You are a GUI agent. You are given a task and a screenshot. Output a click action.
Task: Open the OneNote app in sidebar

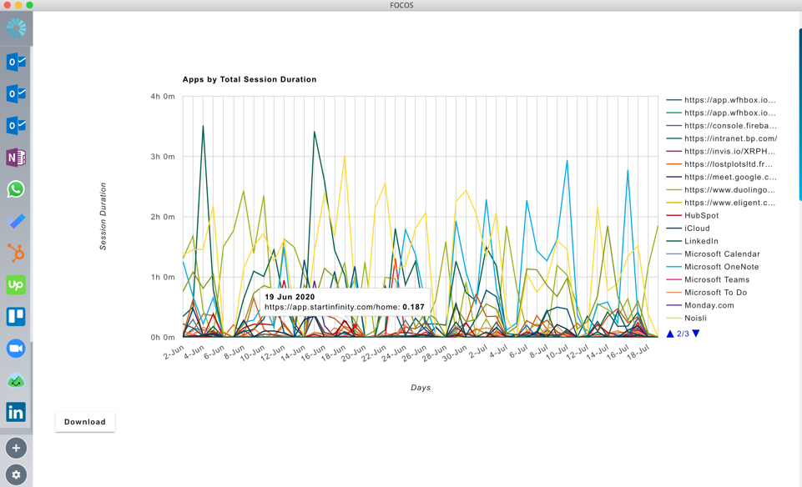(16, 158)
